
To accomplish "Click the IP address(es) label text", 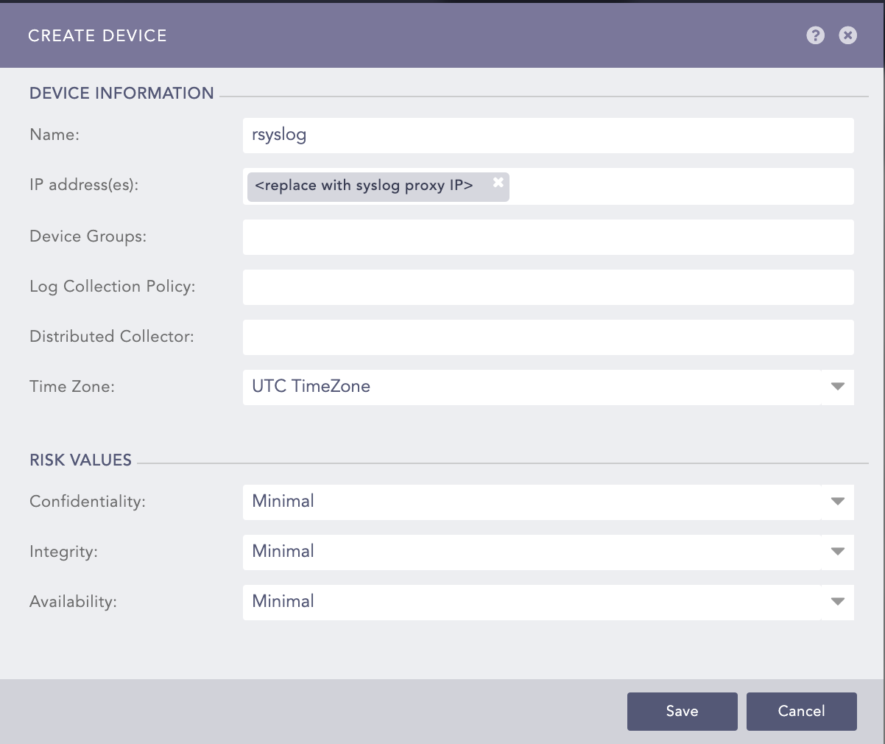I will [84, 185].
